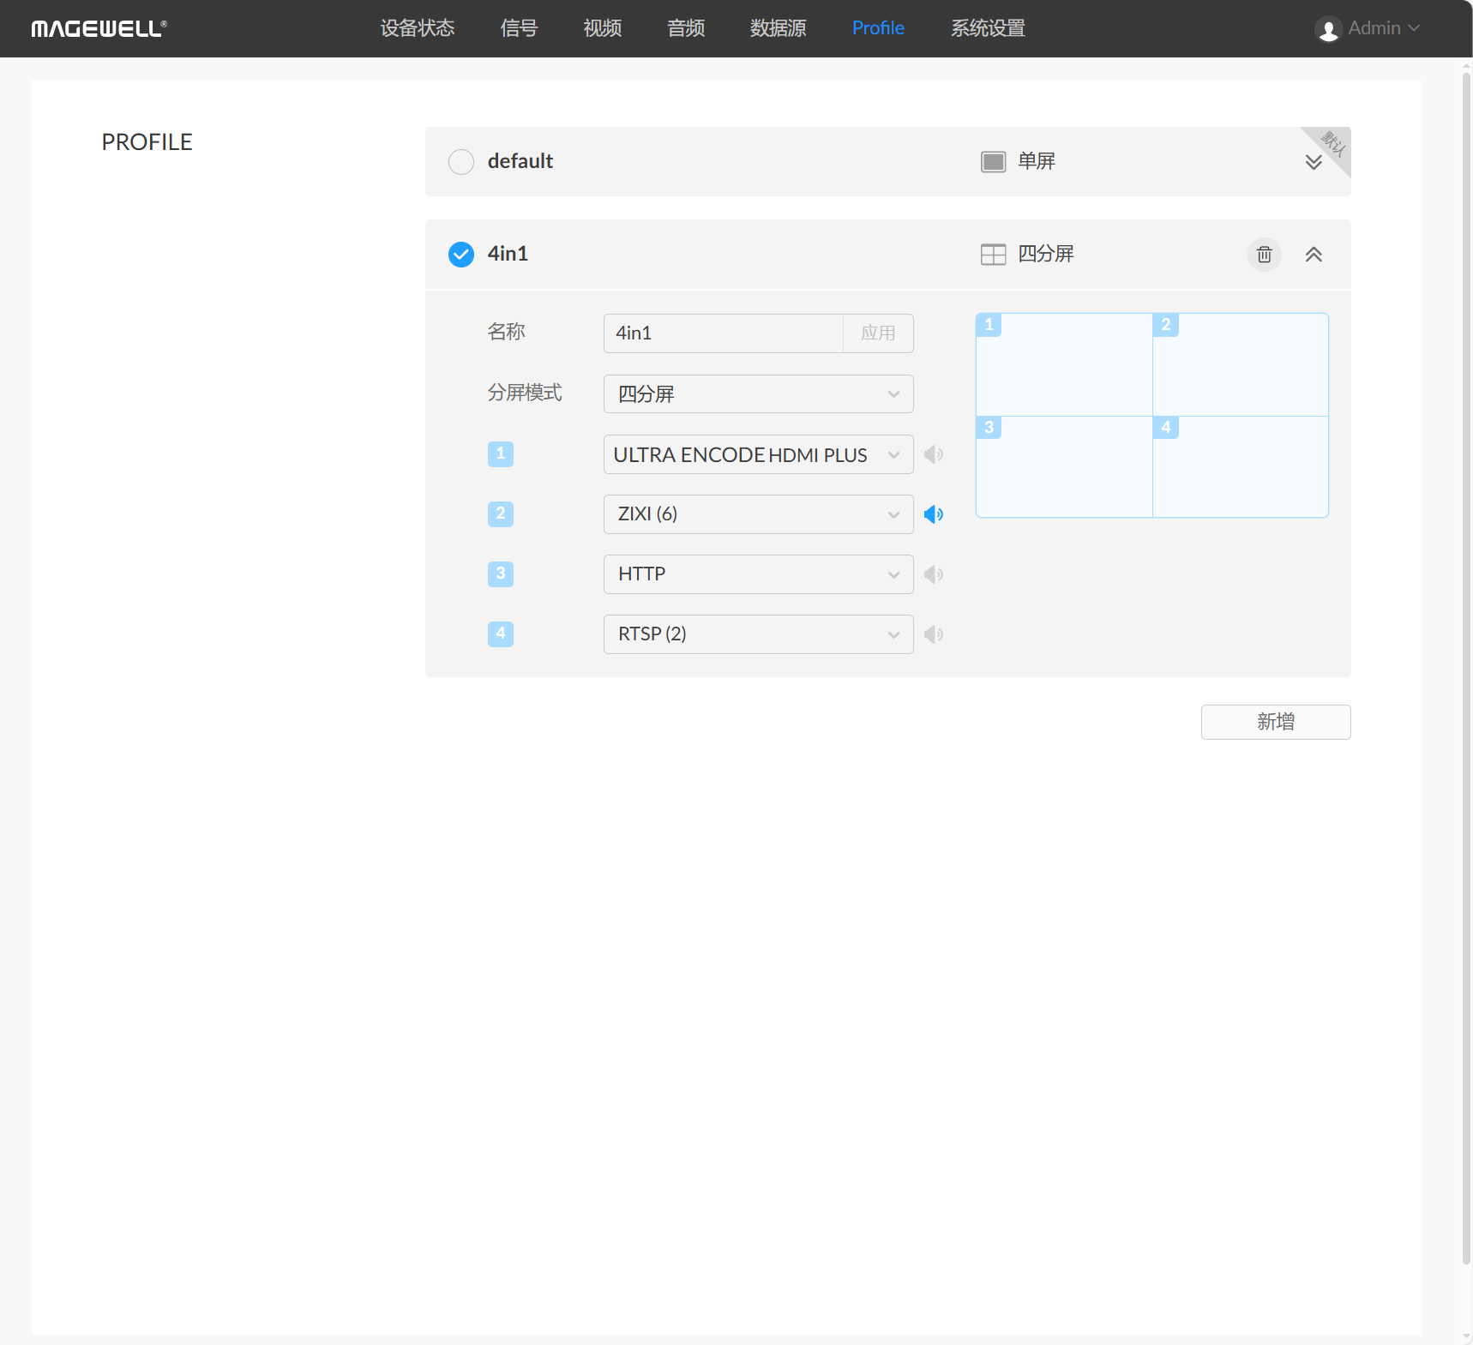Enable audio speaker for HTTP source
Screen dimensions: 1473x1345
point(934,574)
